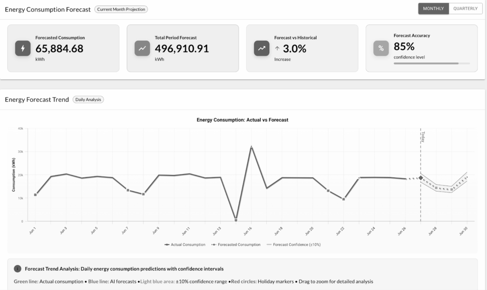The width and height of the screenshot is (487, 290).
Task: Click the info icon beside Forecast Trend Analysis
Action: click(x=18, y=269)
